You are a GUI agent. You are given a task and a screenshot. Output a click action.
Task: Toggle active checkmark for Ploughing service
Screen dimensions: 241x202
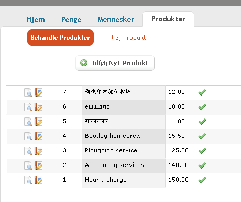tap(202, 151)
